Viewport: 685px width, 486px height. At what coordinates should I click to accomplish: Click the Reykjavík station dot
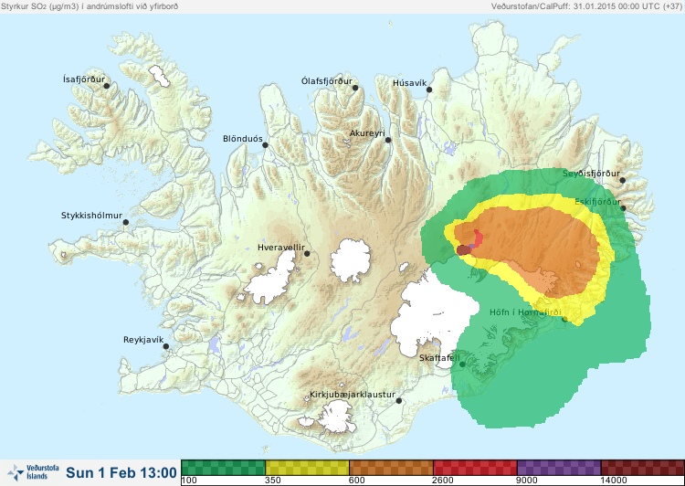pos(166,346)
